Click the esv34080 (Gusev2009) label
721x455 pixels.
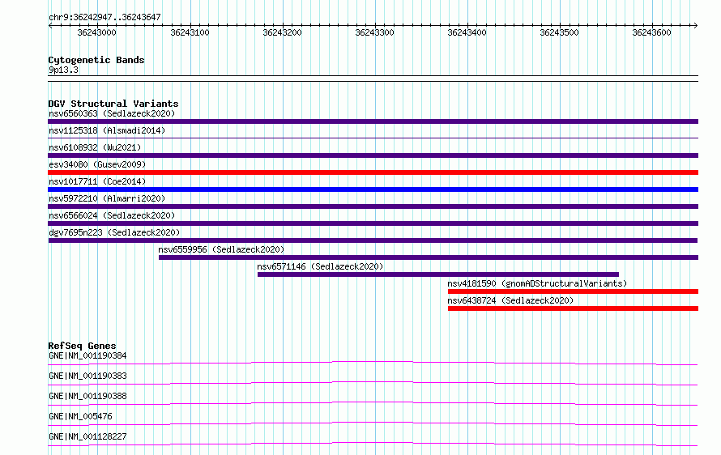[97, 164]
